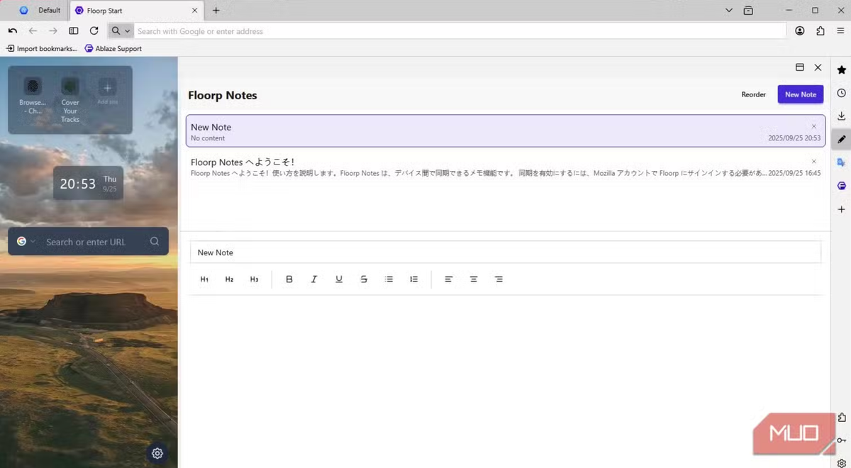The width and height of the screenshot is (851, 468).
Task: Float the notes panel with window icon
Action: point(800,67)
